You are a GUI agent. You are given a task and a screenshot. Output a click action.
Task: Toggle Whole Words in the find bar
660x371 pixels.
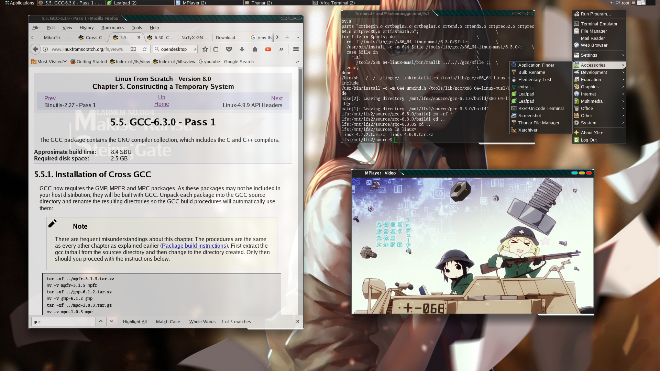tap(202, 322)
